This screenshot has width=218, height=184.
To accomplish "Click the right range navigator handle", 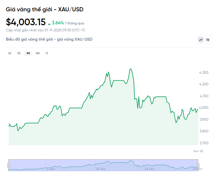I will (x=198, y=165).
